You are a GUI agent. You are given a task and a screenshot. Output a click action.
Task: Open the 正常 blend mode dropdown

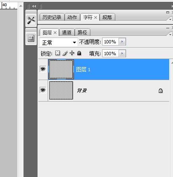click(x=59, y=42)
